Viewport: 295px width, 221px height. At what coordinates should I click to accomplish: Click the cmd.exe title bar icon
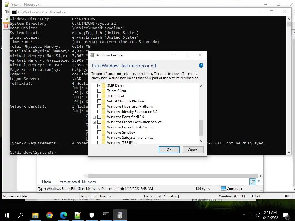tap(14, 12)
